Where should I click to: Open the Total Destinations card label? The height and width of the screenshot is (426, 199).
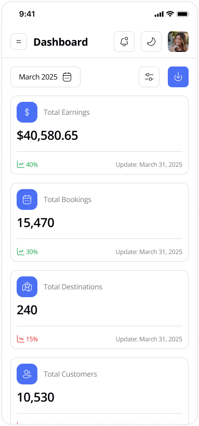(73, 287)
